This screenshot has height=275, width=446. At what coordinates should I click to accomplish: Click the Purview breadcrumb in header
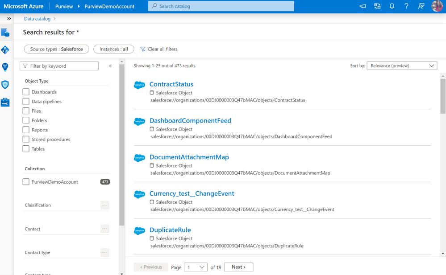(64, 6)
